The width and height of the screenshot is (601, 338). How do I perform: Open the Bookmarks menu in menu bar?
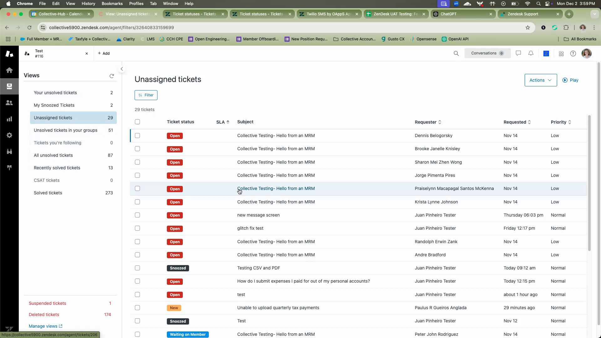point(112,3)
